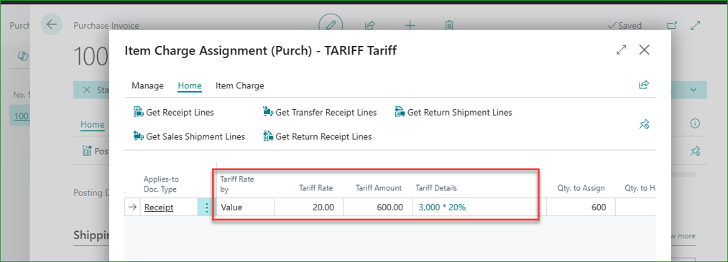Screen dimensions: 728x262
Task: Click the trash delete icon on Purchase Invoice
Action: (449, 26)
